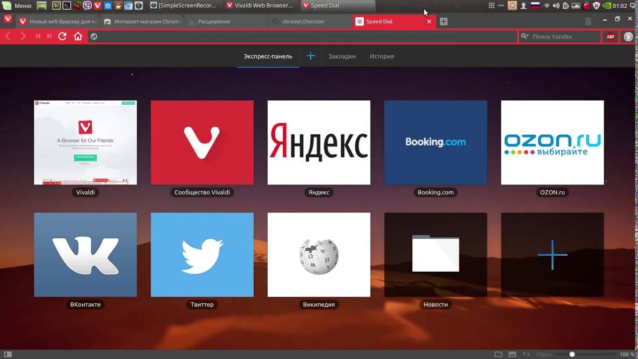Toggle image loading in status bar
The image size is (638, 359).
(512, 354)
